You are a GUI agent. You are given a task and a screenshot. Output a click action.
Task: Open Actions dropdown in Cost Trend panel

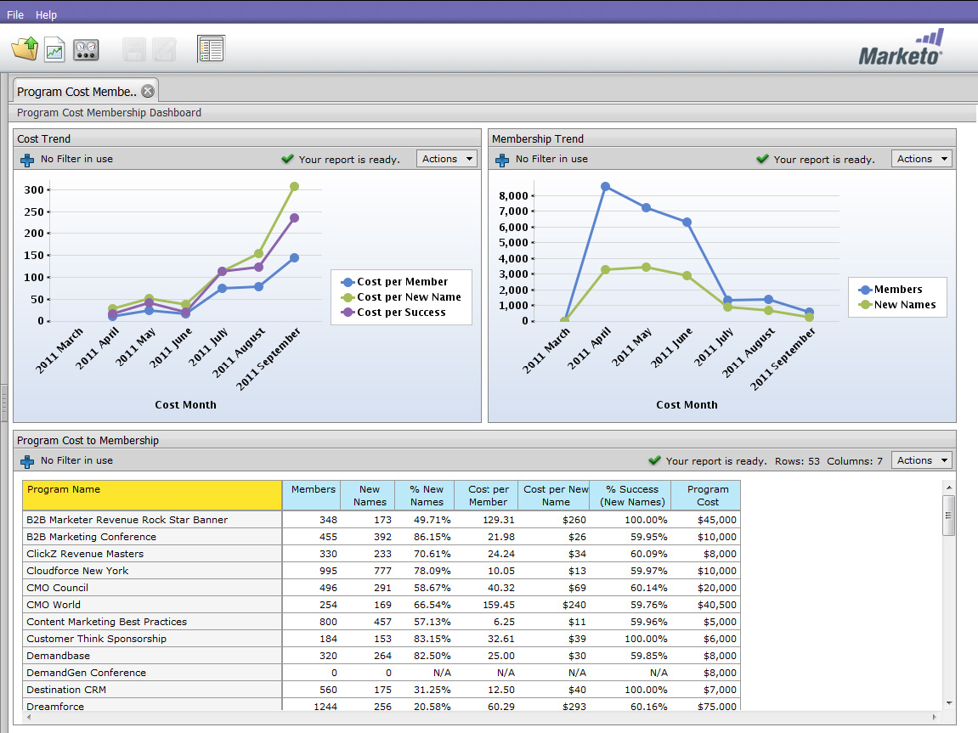(447, 159)
